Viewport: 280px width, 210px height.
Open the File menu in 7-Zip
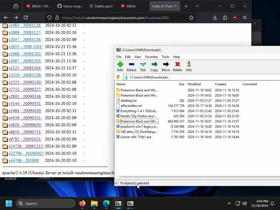(x=119, y=57)
